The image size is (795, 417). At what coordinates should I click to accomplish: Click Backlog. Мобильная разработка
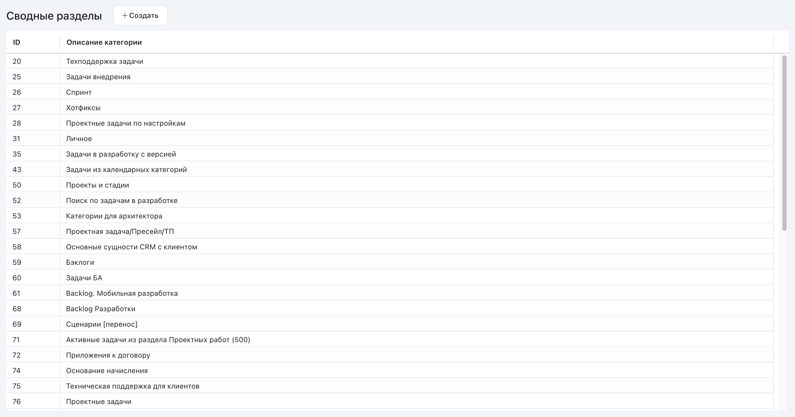click(390, 293)
